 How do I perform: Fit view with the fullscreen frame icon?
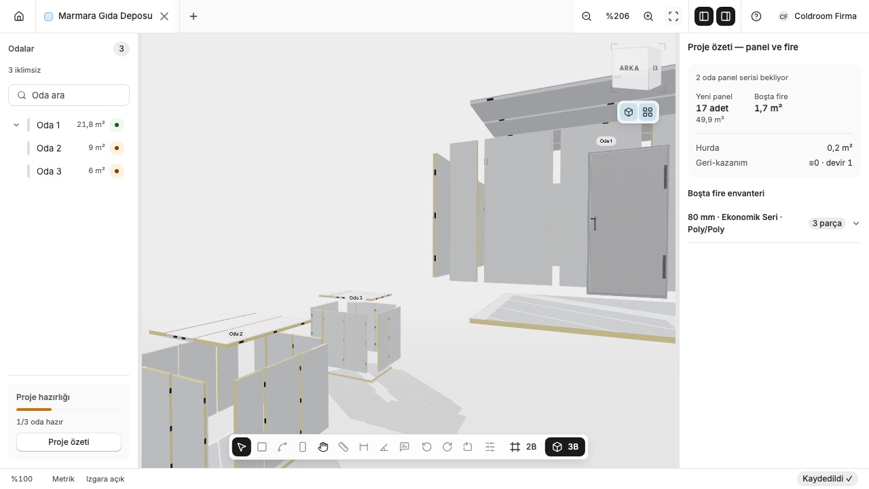(673, 16)
